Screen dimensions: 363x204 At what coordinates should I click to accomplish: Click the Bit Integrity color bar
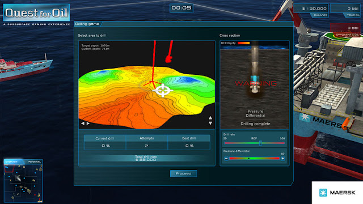click(244, 43)
